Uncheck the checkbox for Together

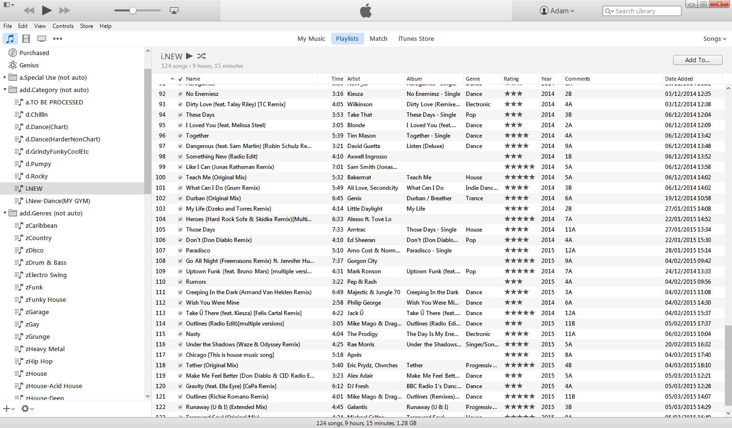pyautogui.click(x=180, y=136)
